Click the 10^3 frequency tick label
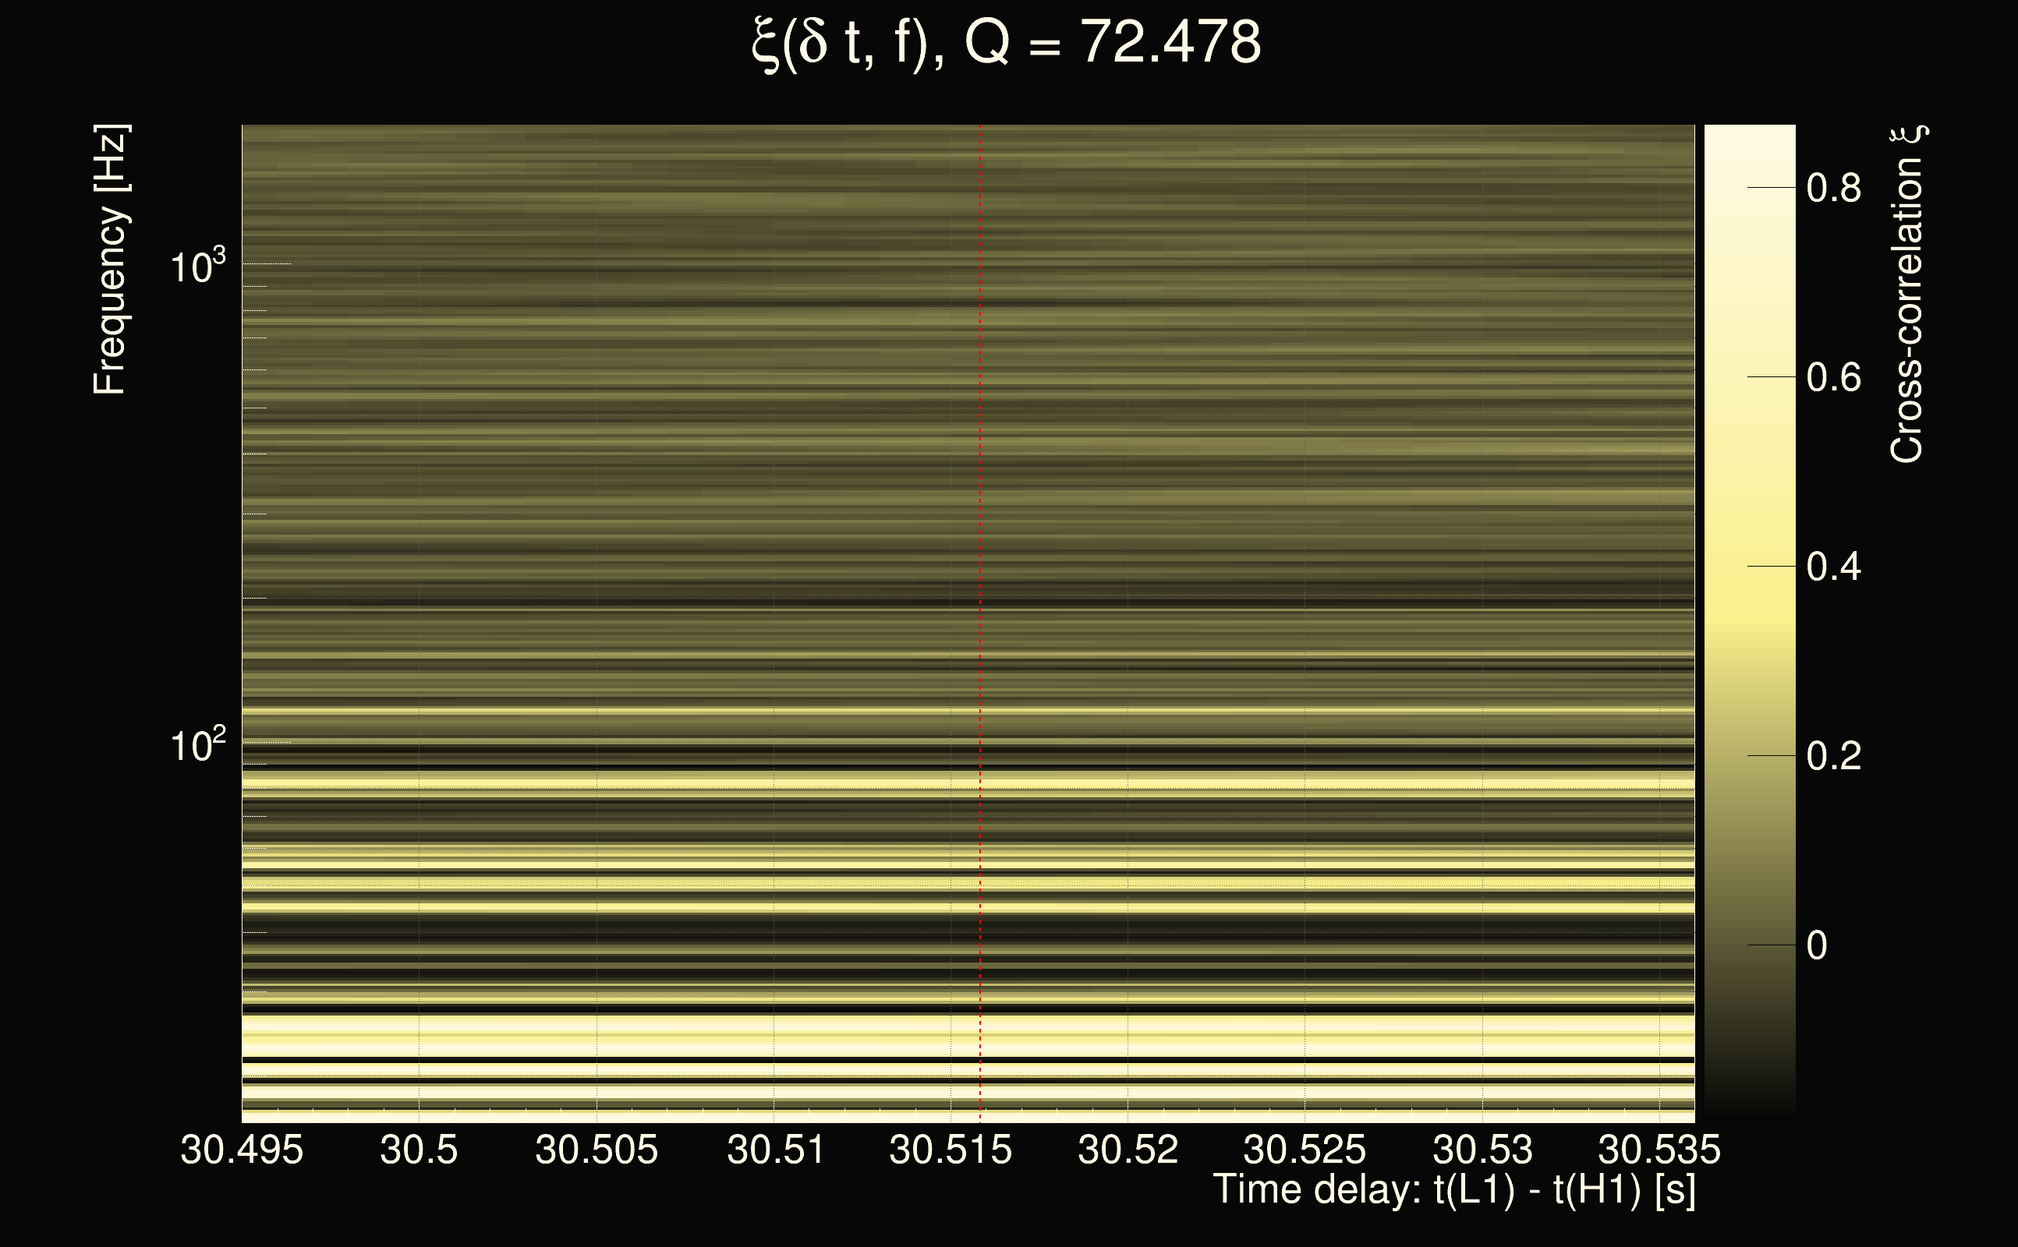 click(x=197, y=267)
